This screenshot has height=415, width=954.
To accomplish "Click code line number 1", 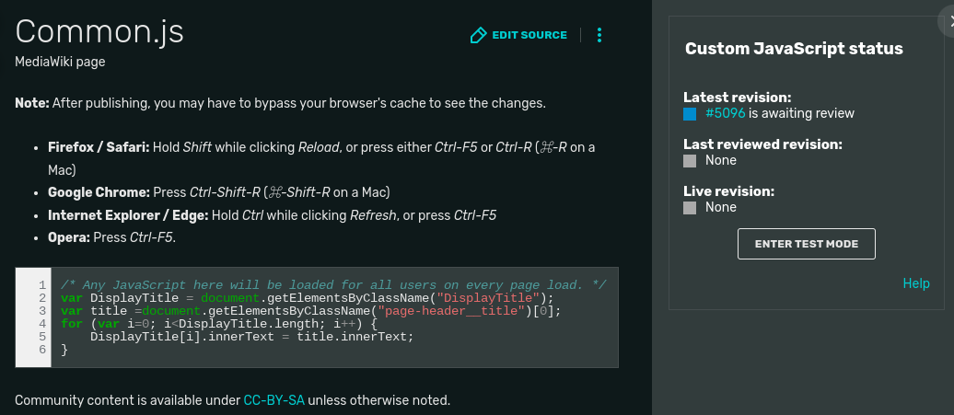I will pyautogui.click(x=42, y=285).
